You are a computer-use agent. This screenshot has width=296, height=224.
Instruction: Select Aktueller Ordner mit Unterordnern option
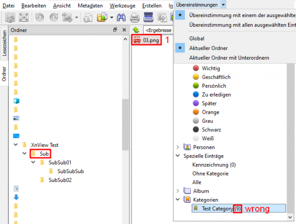point(229,58)
